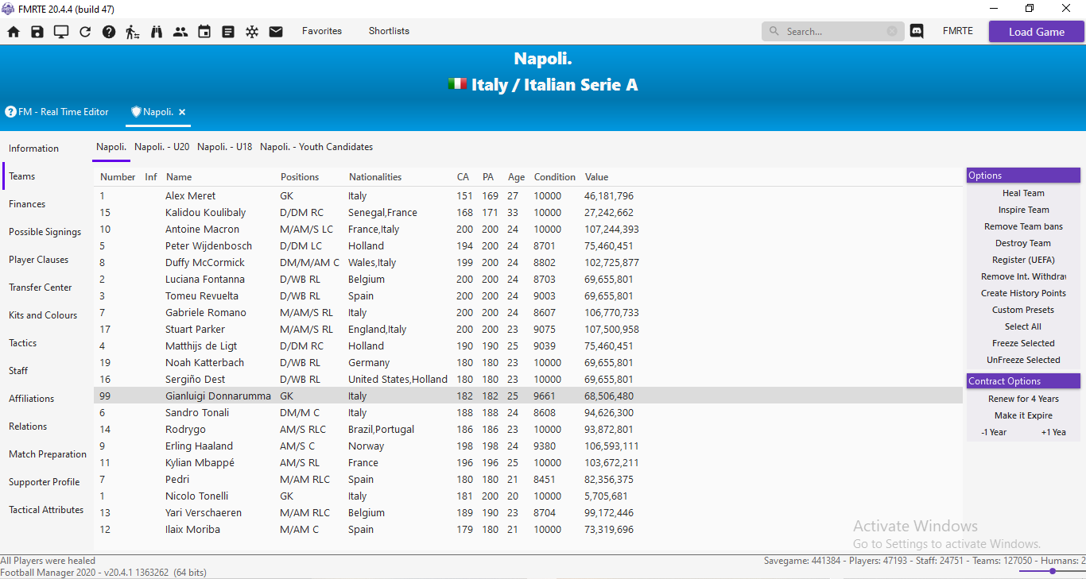This screenshot has height=579, width=1086.
Task: Clear the search box with X icon
Action: pyautogui.click(x=892, y=31)
